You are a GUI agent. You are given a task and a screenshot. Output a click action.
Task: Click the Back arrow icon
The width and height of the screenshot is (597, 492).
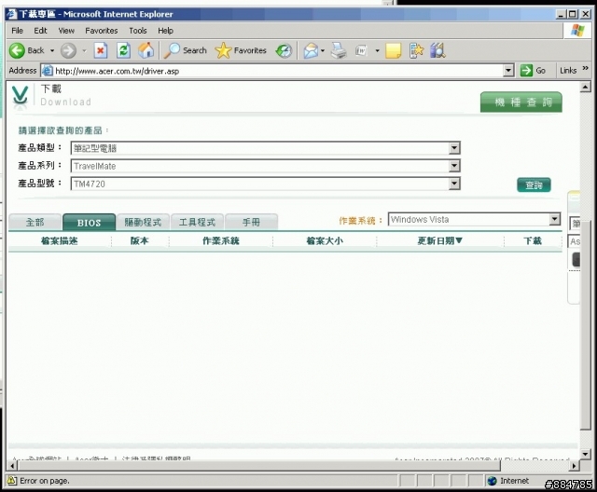pos(17,50)
